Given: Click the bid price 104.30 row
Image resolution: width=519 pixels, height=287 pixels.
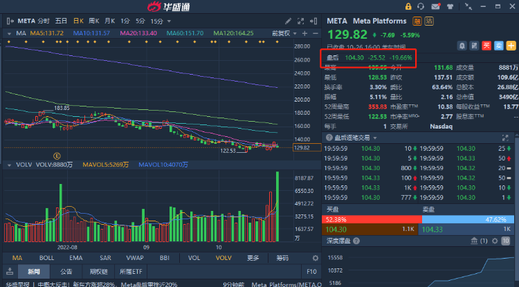Looking at the screenshot, I should click(x=370, y=230).
